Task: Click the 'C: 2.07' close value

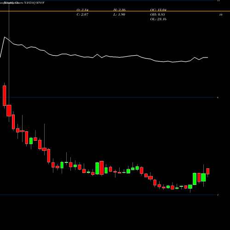Action: [x=82, y=14]
